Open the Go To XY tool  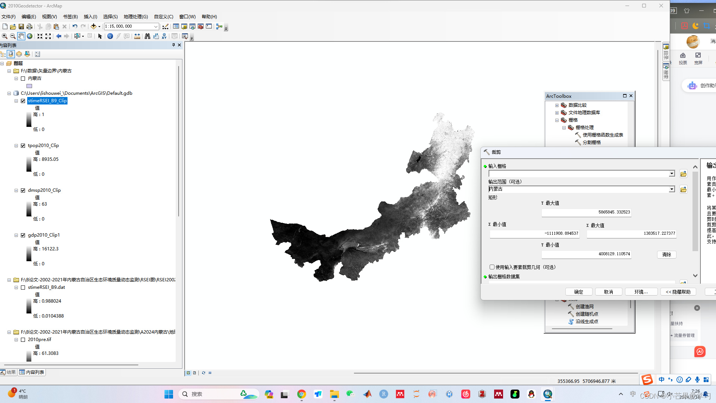pos(164,36)
